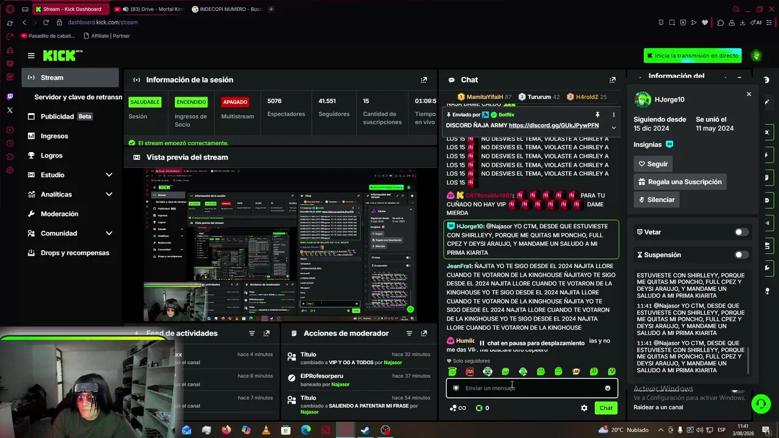Screen dimensions: 779x438
Task: Close the HJorge10 user card
Action: coord(749,94)
